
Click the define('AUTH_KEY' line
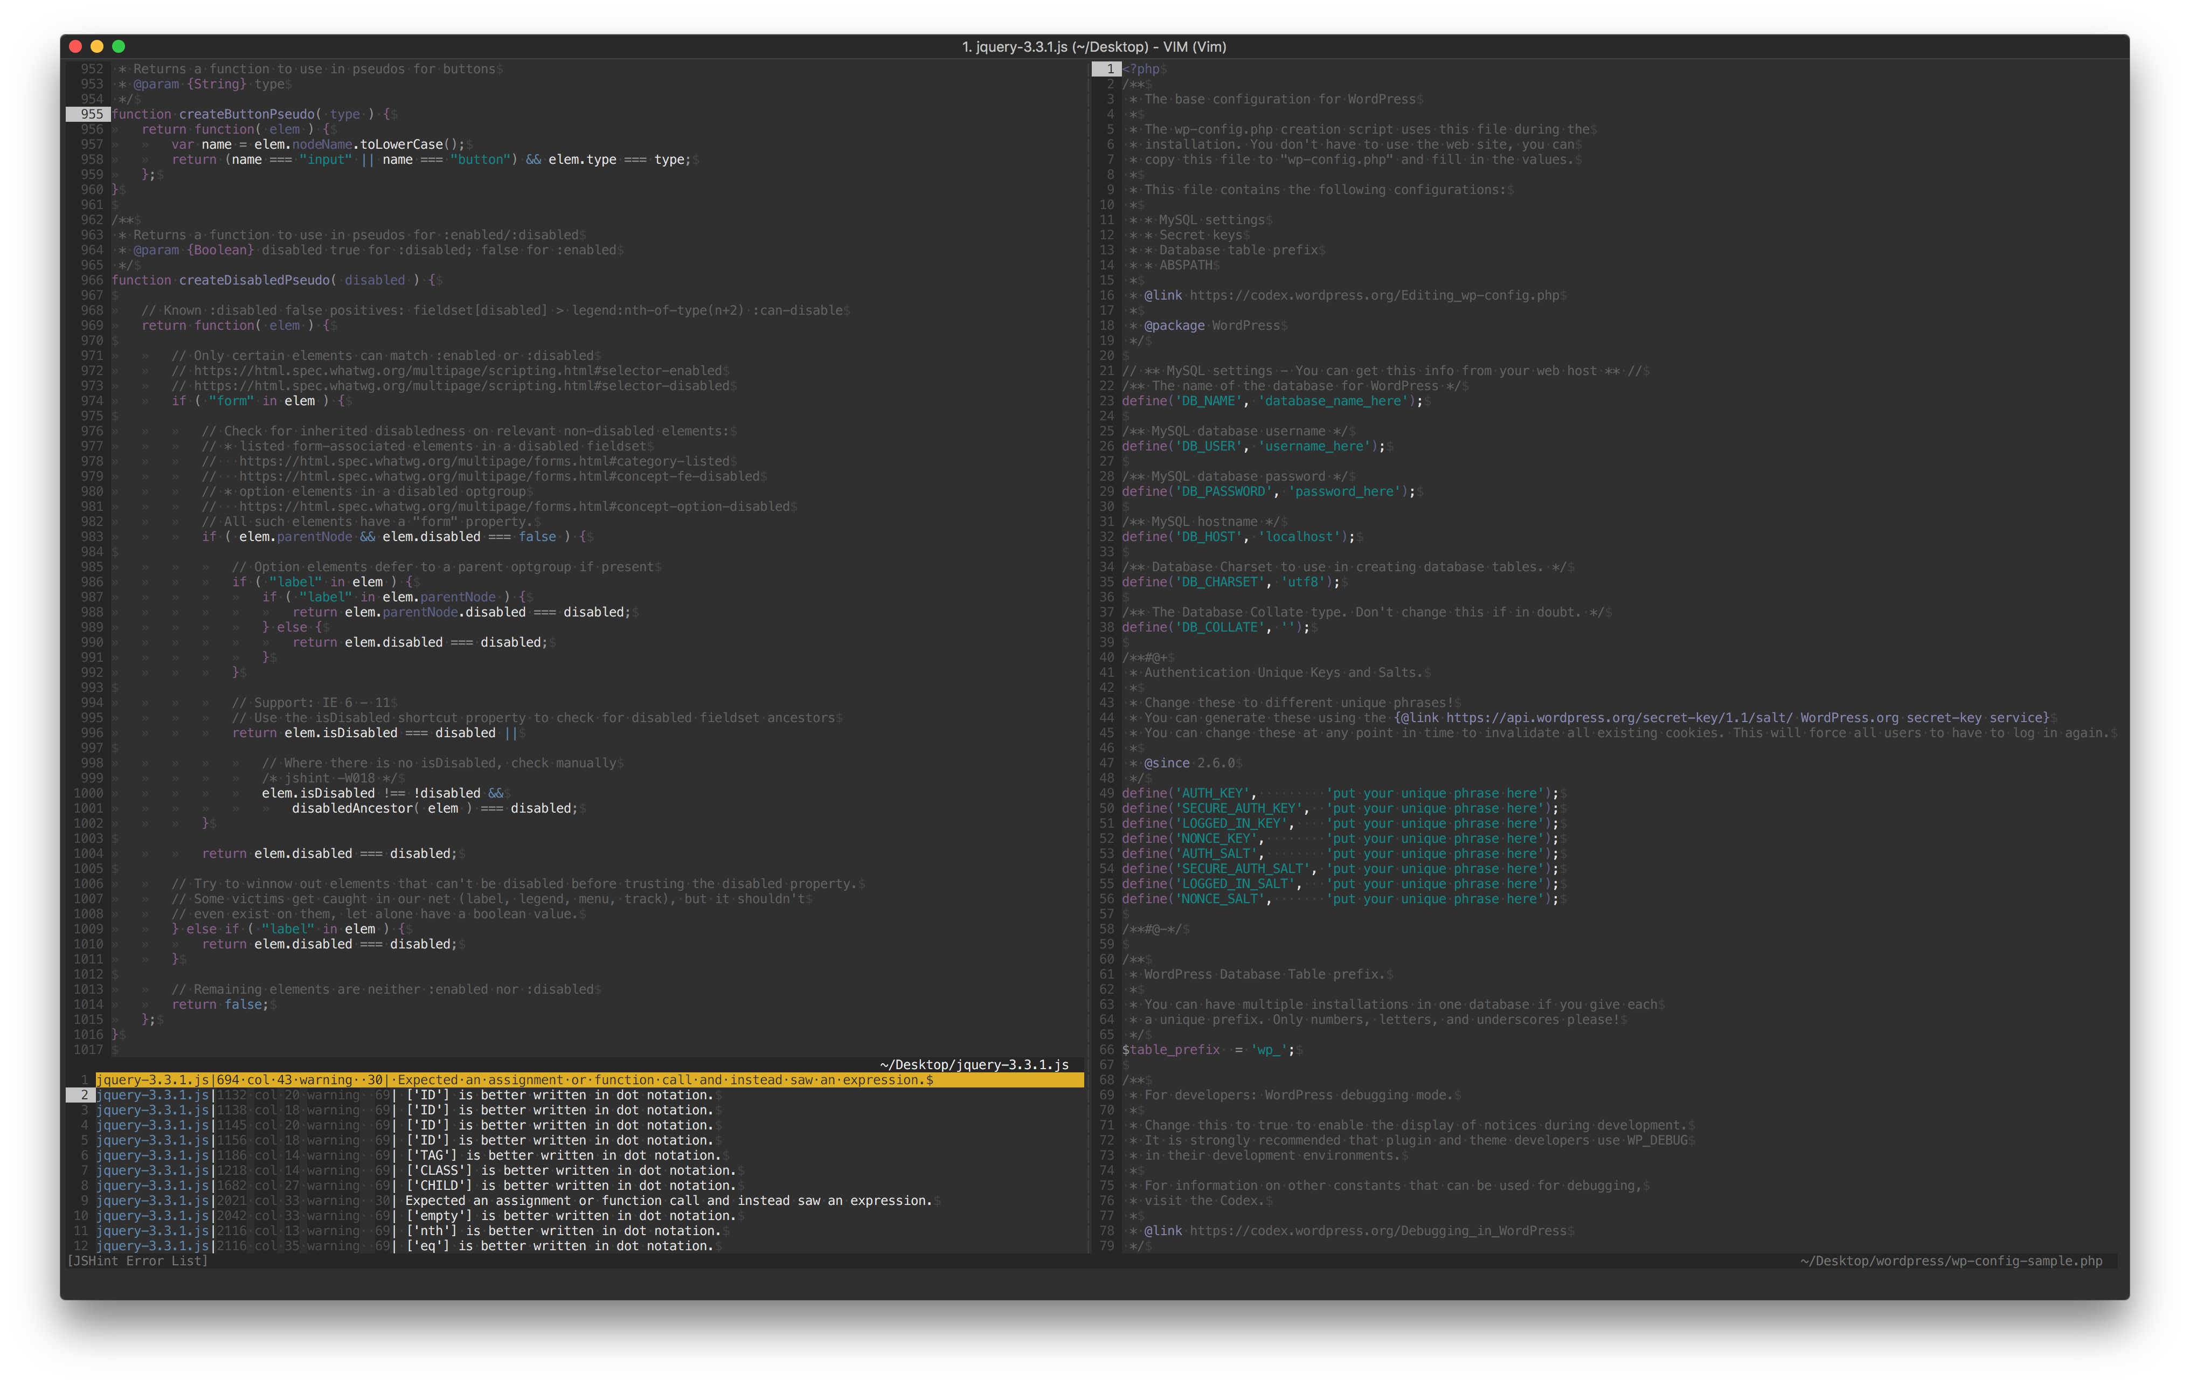pos(1340,793)
